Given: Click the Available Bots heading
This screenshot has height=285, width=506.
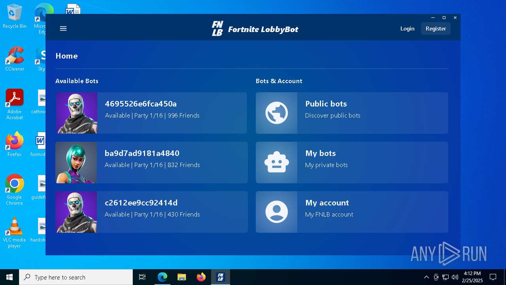Looking at the screenshot, I should click(x=77, y=81).
